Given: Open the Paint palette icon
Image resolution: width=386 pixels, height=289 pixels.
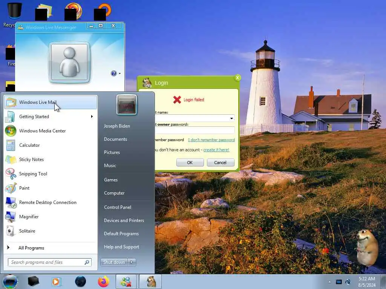Looking at the screenshot, I should click(x=11, y=188).
